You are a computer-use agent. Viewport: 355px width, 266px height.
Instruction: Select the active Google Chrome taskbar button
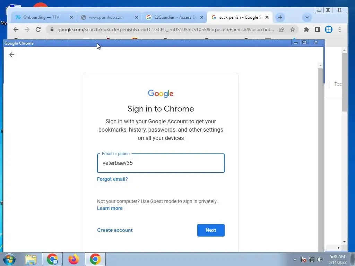pos(95,259)
